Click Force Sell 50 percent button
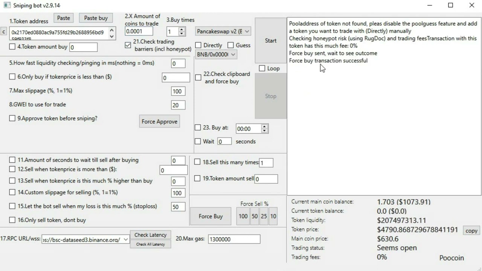 tap(255, 216)
